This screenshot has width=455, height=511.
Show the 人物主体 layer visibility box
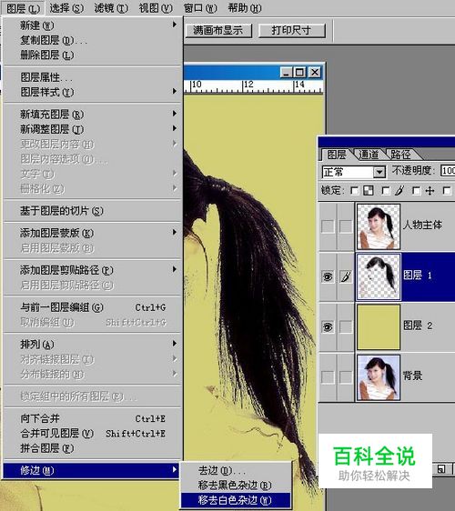coord(328,225)
